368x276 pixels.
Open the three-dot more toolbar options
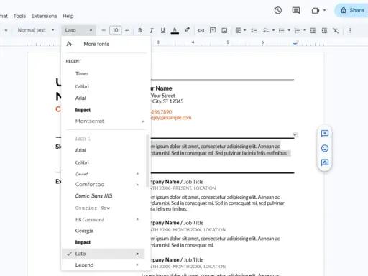pos(350,30)
